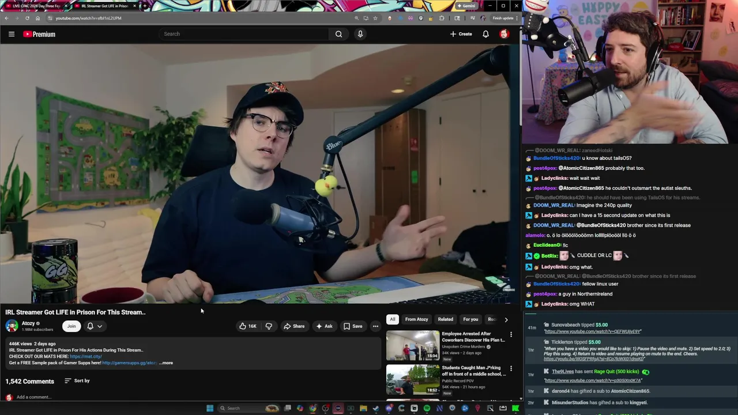Click the video player frame
This screenshot has width=738, height=415.
[x=259, y=173]
